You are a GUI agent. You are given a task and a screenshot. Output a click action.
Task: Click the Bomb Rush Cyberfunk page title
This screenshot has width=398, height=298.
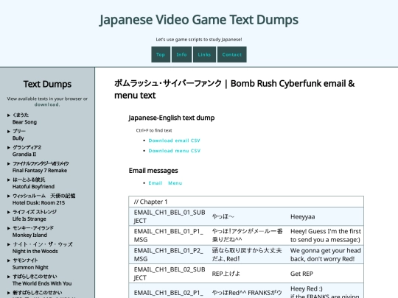(234, 89)
